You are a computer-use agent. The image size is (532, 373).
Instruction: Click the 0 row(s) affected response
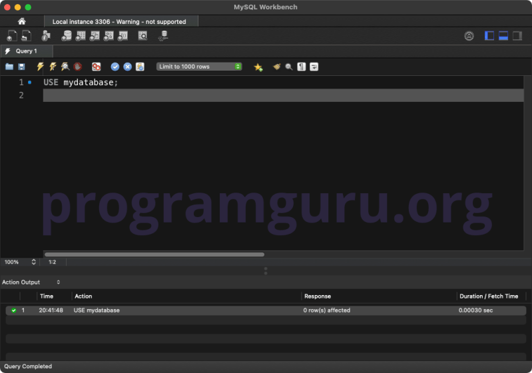point(326,310)
